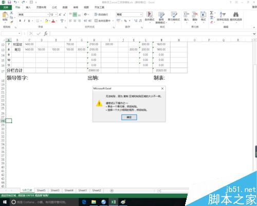Click the AutoSum sigma icon
This screenshot has width=257, height=206.
click(212, 13)
